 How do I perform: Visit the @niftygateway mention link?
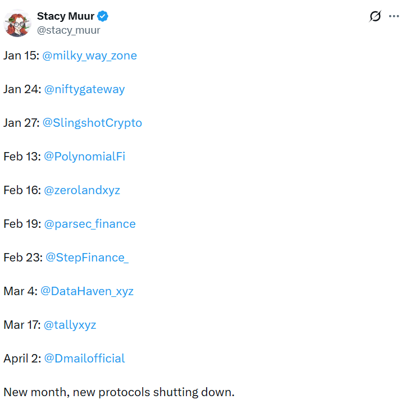pyautogui.click(x=84, y=89)
